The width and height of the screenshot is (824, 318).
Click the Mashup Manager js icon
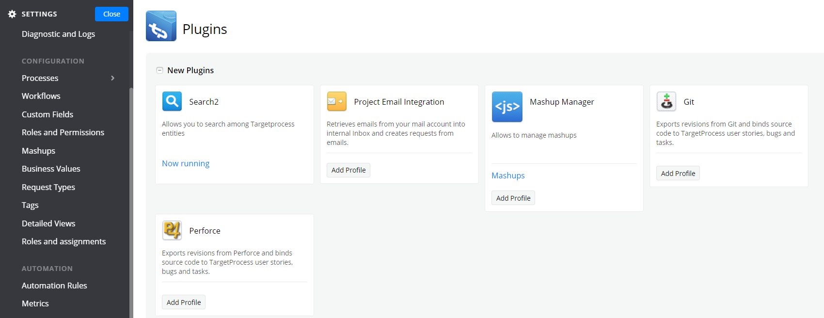point(507,107)
